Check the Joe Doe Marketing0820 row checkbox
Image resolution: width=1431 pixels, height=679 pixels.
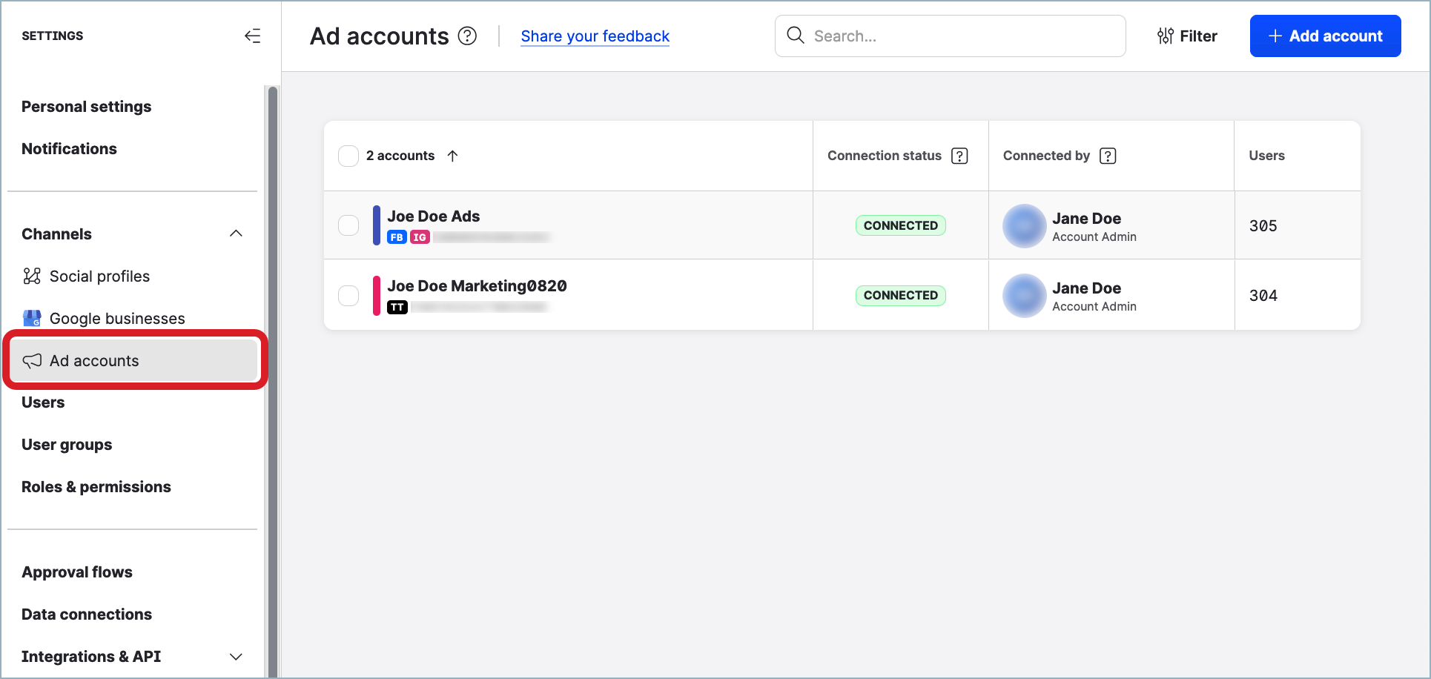tap(348, 295)
